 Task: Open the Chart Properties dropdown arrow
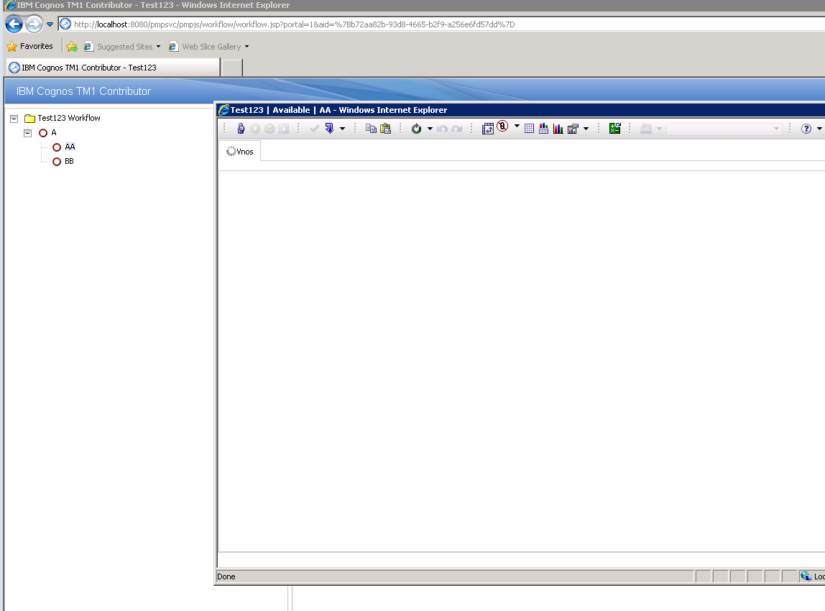pyautogui.click(x=586, y=129)
